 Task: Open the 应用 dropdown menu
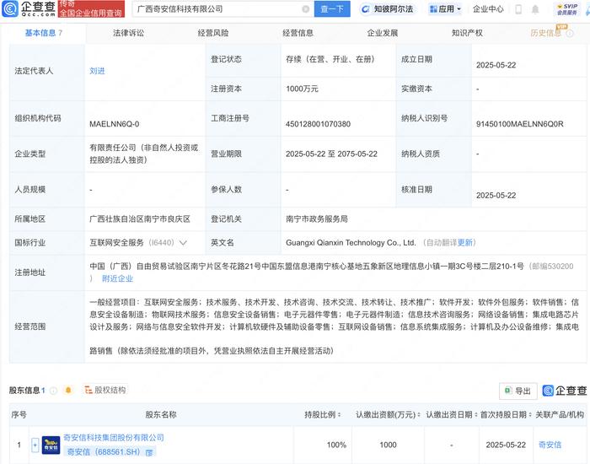pyautogui.click(x=445, y=9)
